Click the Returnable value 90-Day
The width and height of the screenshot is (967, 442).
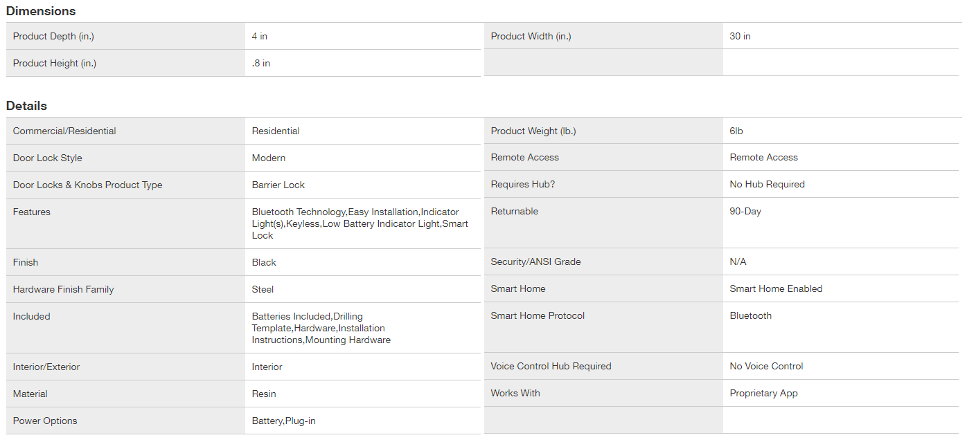[x=745, y=211]
